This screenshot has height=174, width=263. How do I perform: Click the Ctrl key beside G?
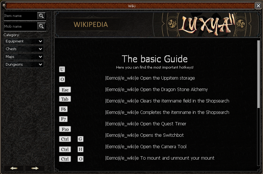65,139
